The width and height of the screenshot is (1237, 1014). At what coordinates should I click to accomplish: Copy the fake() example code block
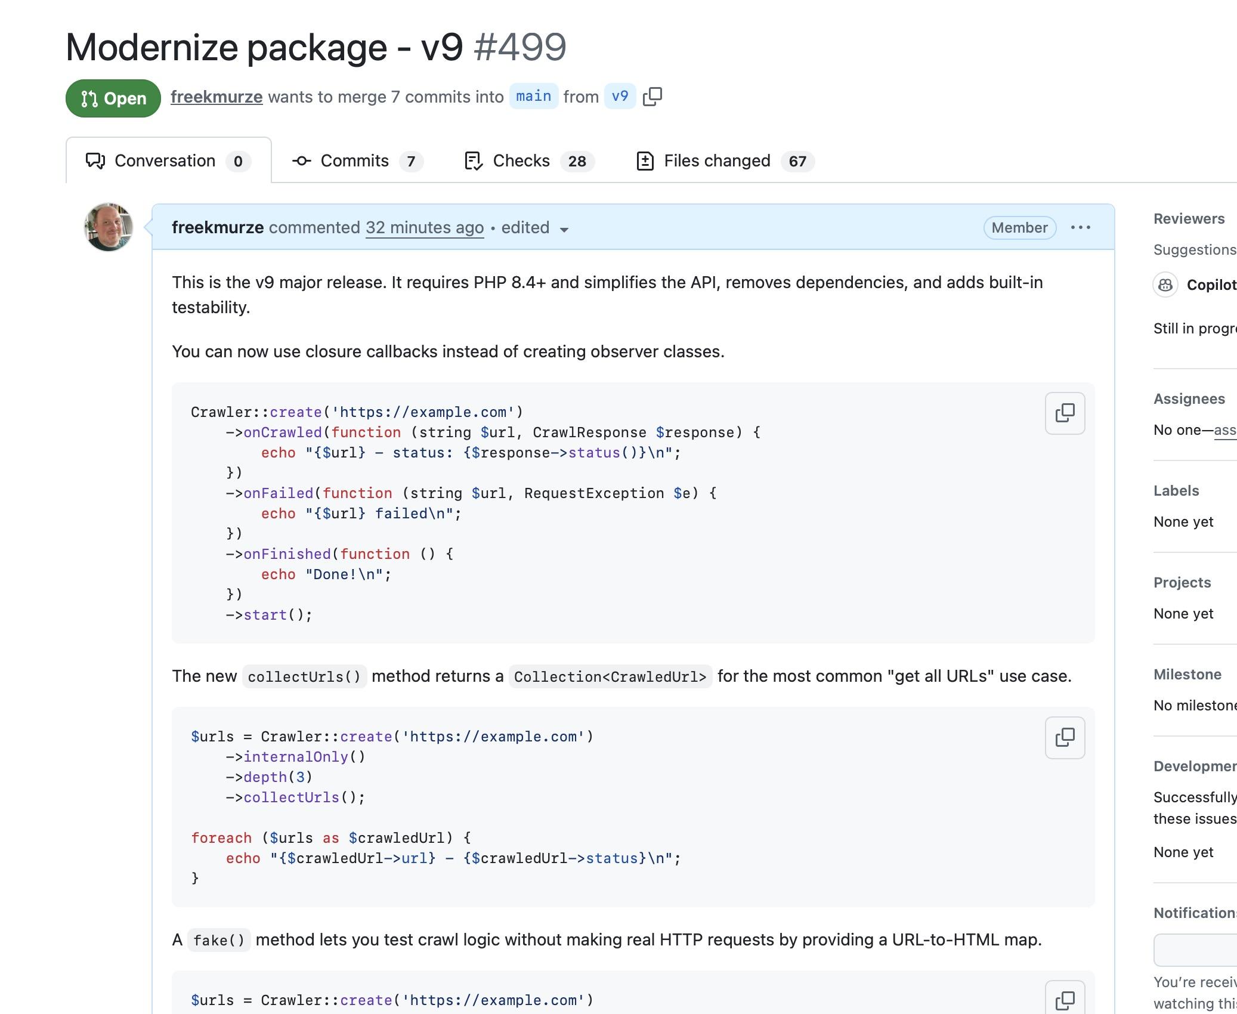[1065, 1000]
